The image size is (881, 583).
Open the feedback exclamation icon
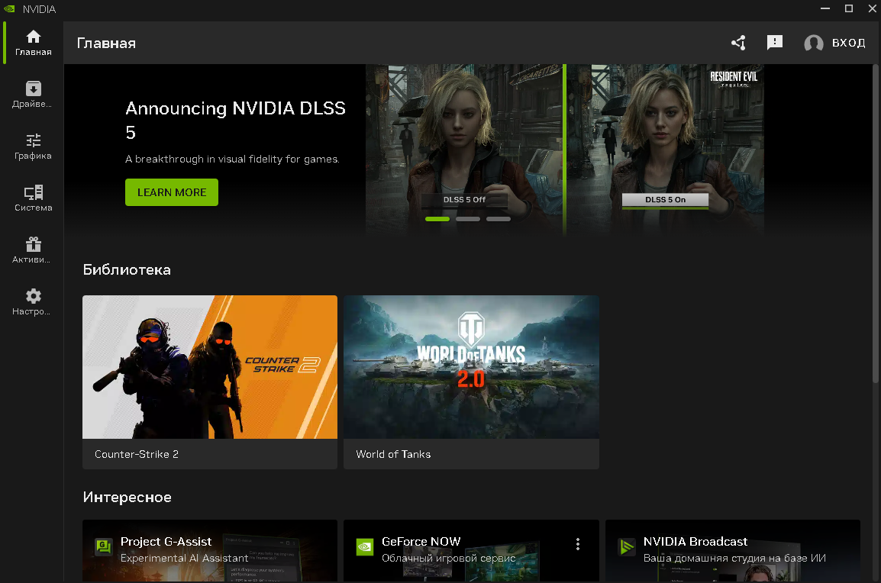775,43
